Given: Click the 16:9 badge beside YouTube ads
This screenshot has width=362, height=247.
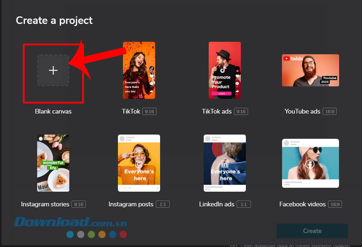Looking at the screenshot, I should pyautogui.click(x=329, y=112).
